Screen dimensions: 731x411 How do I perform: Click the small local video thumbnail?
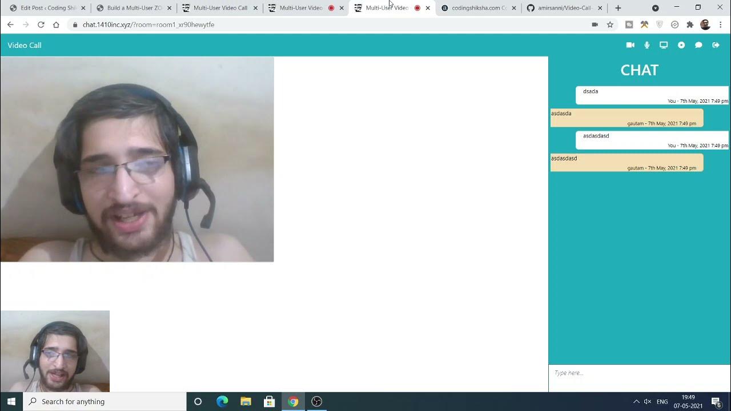[x=55, y=351]
